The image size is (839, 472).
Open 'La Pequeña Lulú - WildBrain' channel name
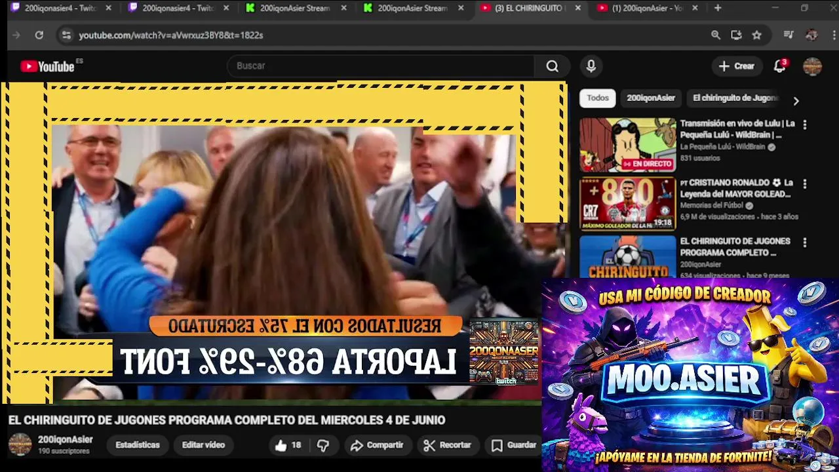point(722,147)
